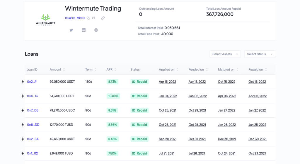Click the 10.89% APR badge
Viewport: 300px width, 164px height.
(113, 96)
